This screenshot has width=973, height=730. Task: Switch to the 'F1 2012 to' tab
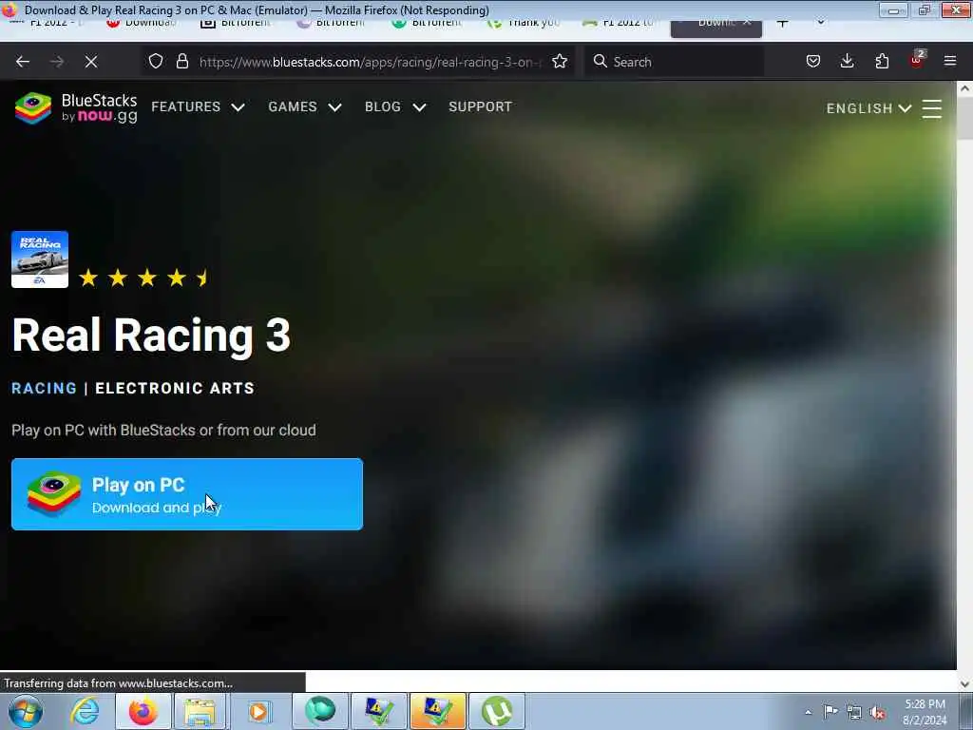tap(620, 23)
